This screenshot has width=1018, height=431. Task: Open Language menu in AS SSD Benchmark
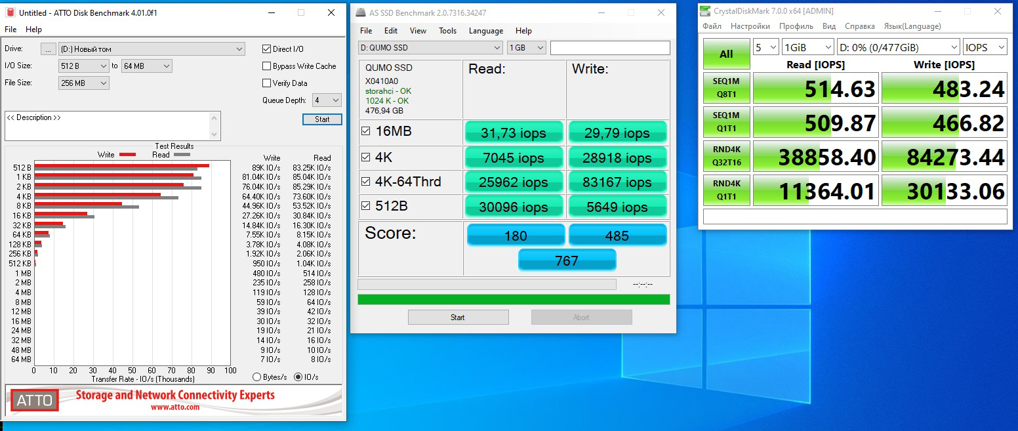[x=486, y=31]
